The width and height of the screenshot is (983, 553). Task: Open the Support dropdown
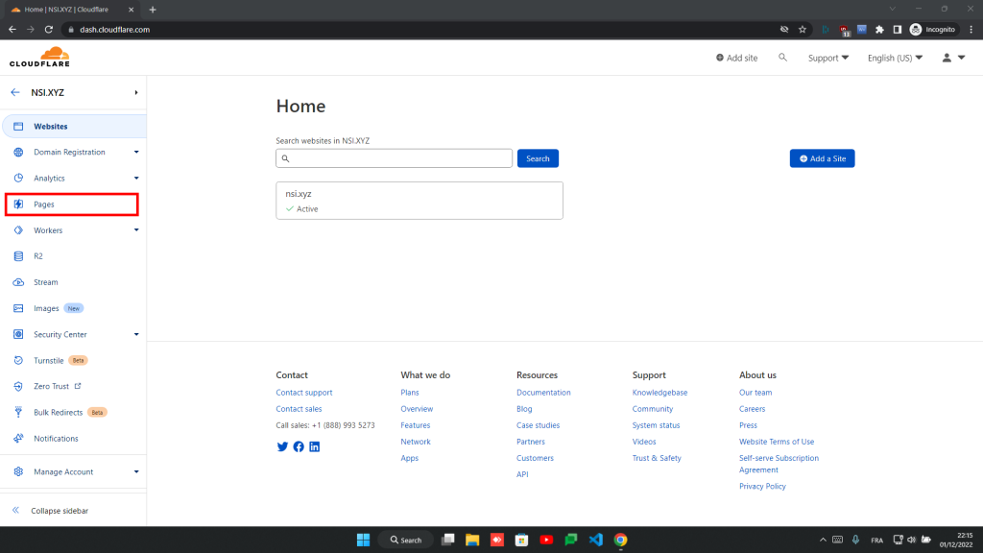828,58
